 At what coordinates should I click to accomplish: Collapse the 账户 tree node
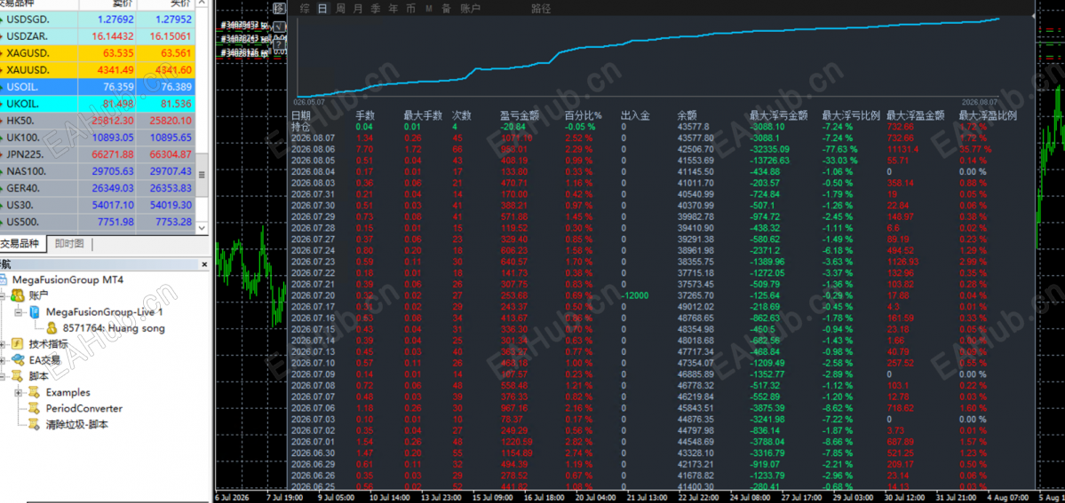[4, 296]
